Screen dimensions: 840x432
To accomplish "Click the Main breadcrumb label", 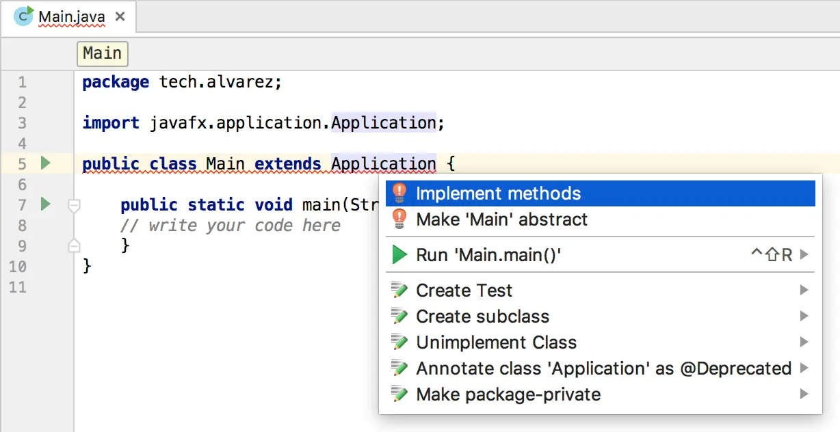I will click(103, 53).
